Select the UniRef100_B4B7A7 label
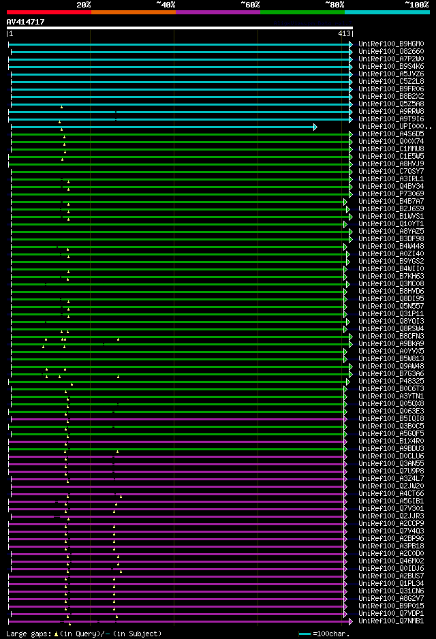The height and width of the screenshot is (639, 436). tap(391, 202)
